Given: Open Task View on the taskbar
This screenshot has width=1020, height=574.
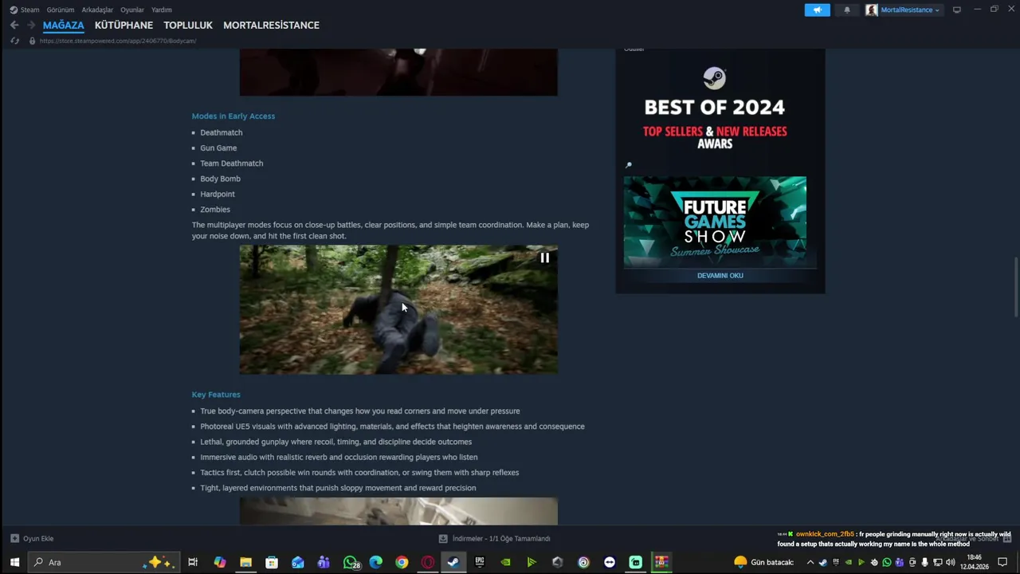Looking at the screenshot, I should 193,562.
